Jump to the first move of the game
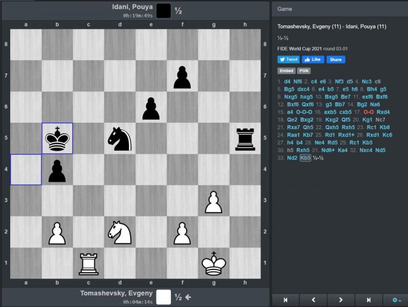Screen dimensions: 408x307 point(285,300)
